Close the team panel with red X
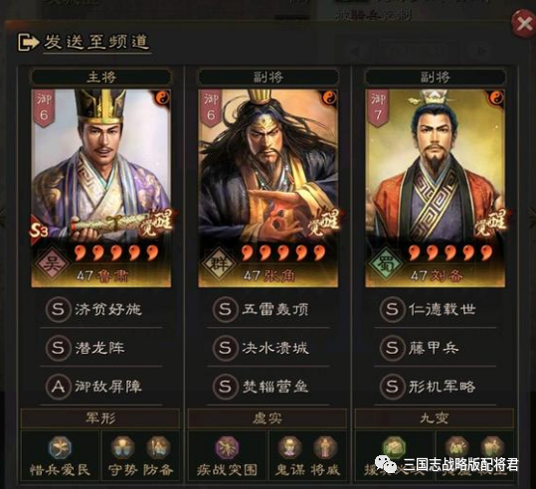Viewport: 536px width, 489px height. [x=523, y=24]
